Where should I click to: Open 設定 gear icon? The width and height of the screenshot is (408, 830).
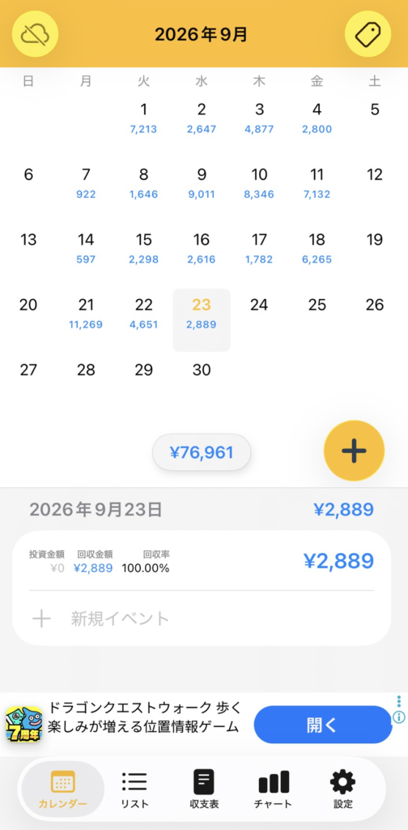pyautogui.click(x=342, y=789)
